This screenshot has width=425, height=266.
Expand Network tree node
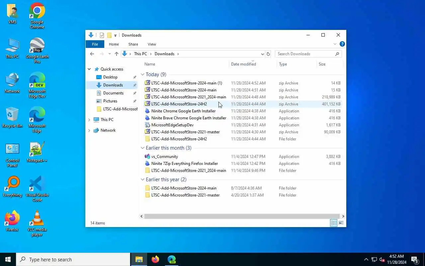[x=89, y=130]
